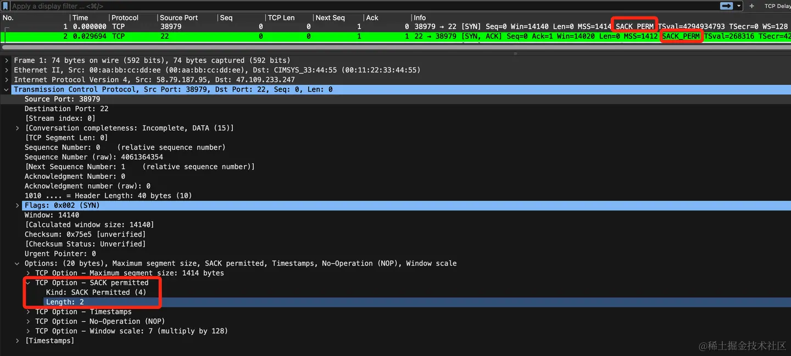This screenshot has width=791, height=356.
Task: Click the 'Apply a display filter' input field
Action: tap(363, 5)
